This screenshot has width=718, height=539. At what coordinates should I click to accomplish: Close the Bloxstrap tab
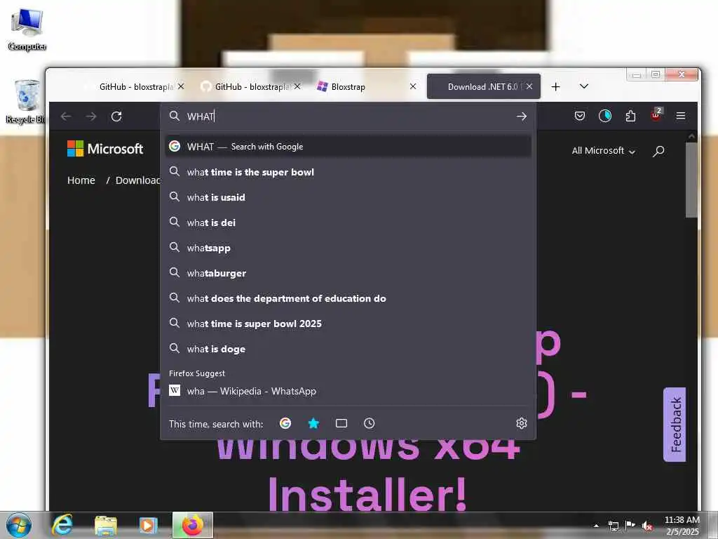(x=413, y=86)
